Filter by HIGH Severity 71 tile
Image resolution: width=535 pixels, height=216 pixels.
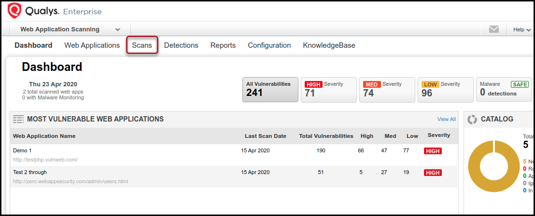tap(328, 90)
